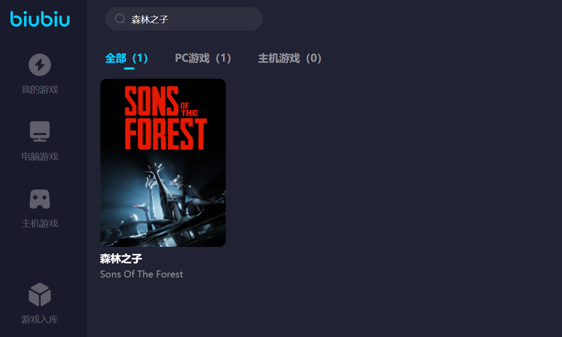This screenshot has height=337, width=562.
Task: Click the blue indicator under 全部 tab
Action: 129,68
